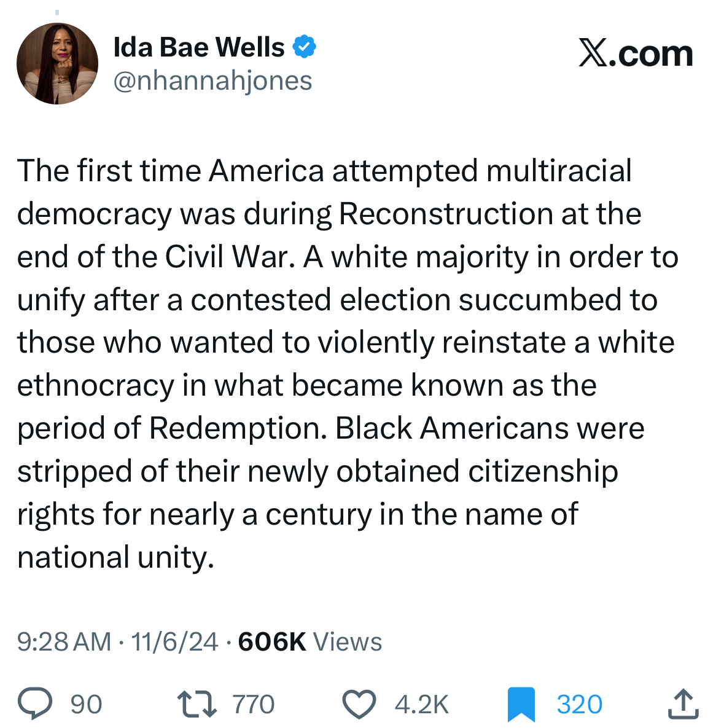Image resolution: width=724 pixels, height=728 pixels.
Task: Tap the repost arrows icon
Action: 197,704
